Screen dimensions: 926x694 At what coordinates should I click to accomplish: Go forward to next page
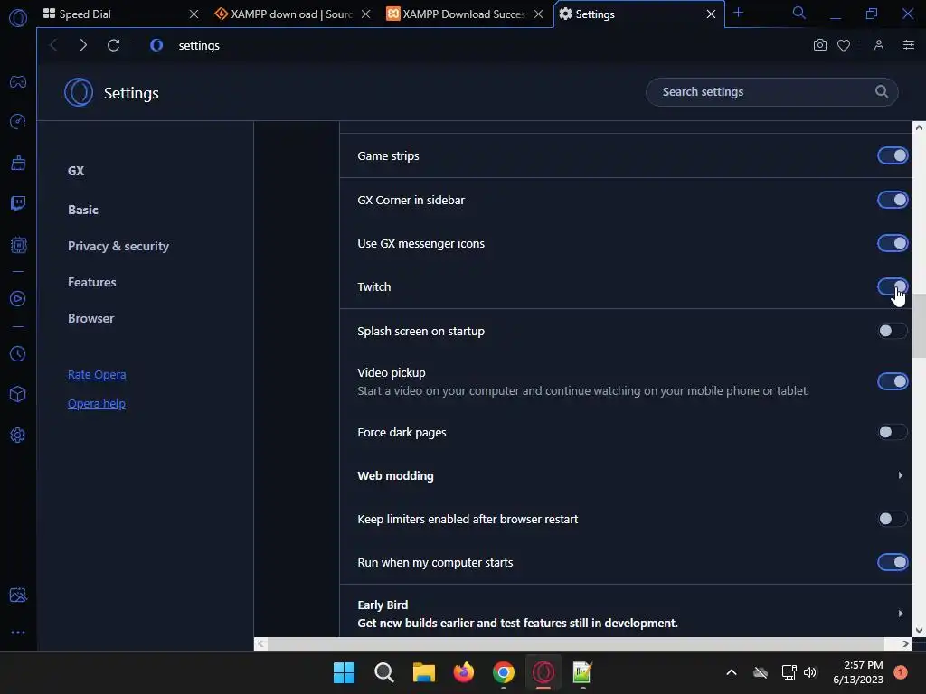pyautogui.click(x=83, y=45)
